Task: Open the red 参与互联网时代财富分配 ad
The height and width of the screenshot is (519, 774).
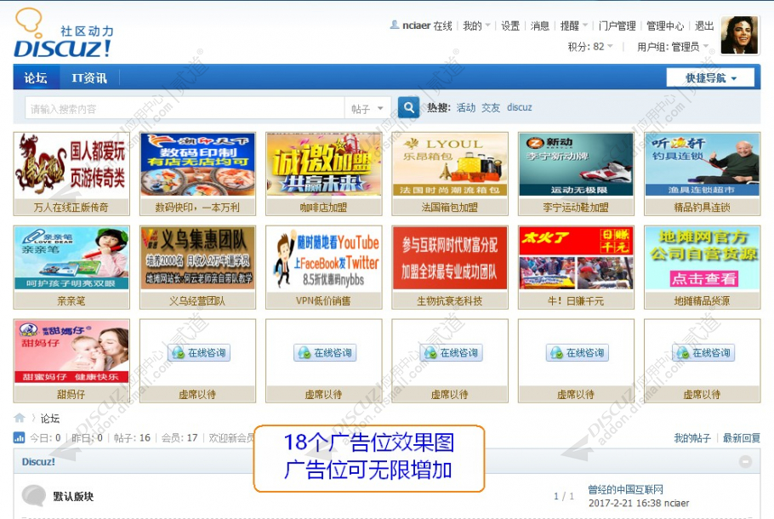Action: (x=450, y=259)
